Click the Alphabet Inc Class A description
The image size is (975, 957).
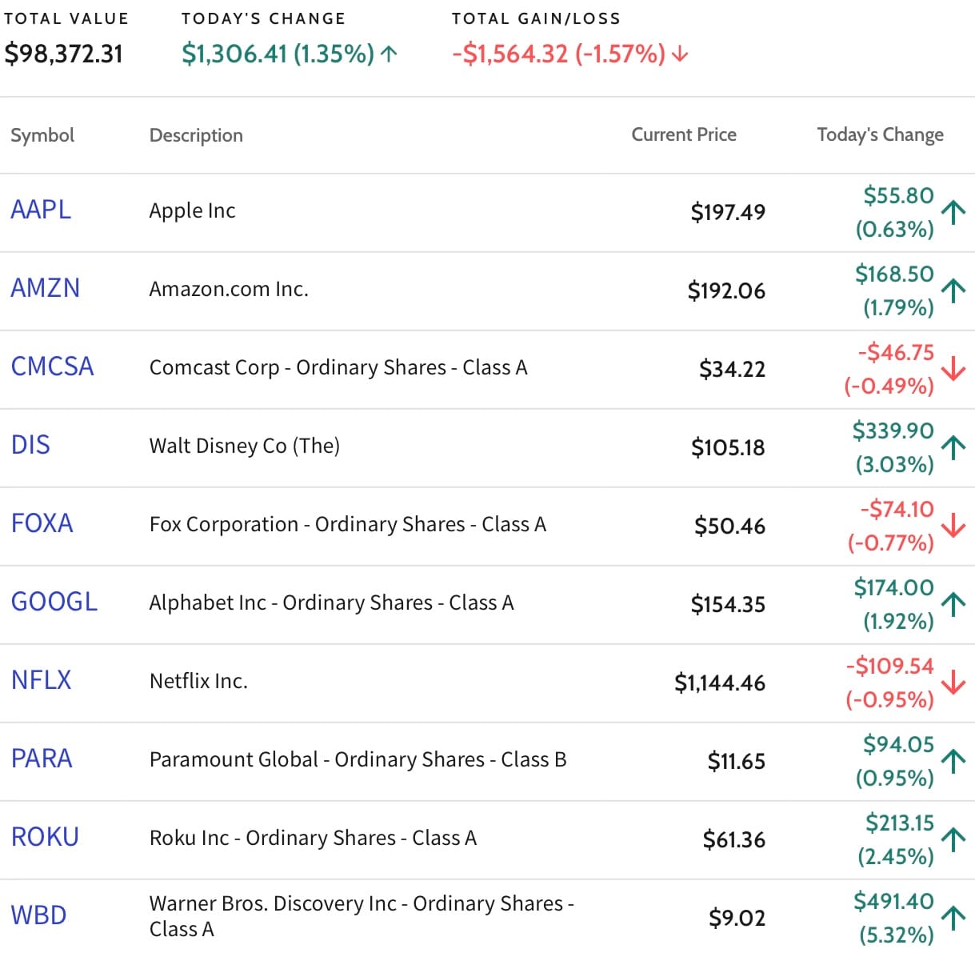332,603
